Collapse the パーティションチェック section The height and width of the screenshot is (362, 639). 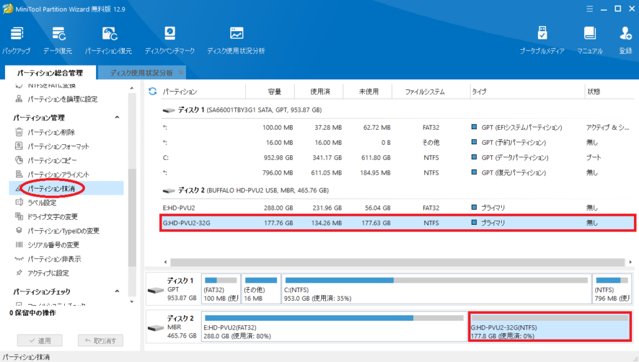[x=117, y=291]
